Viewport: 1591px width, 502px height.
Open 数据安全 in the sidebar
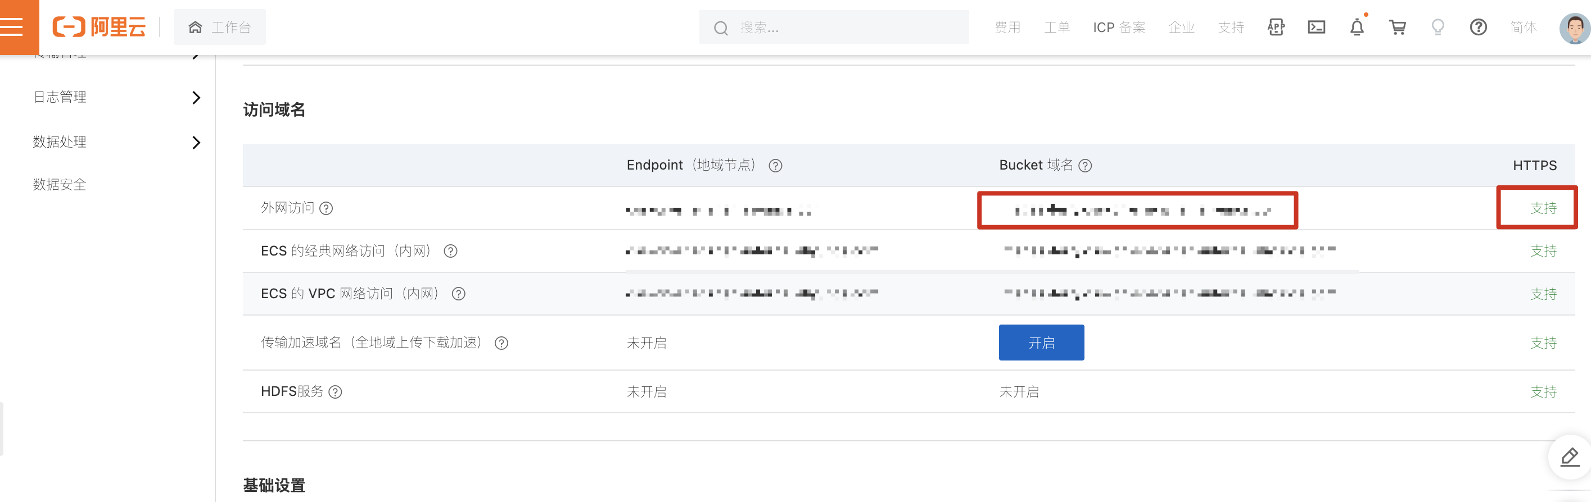[x=60, y=184]
